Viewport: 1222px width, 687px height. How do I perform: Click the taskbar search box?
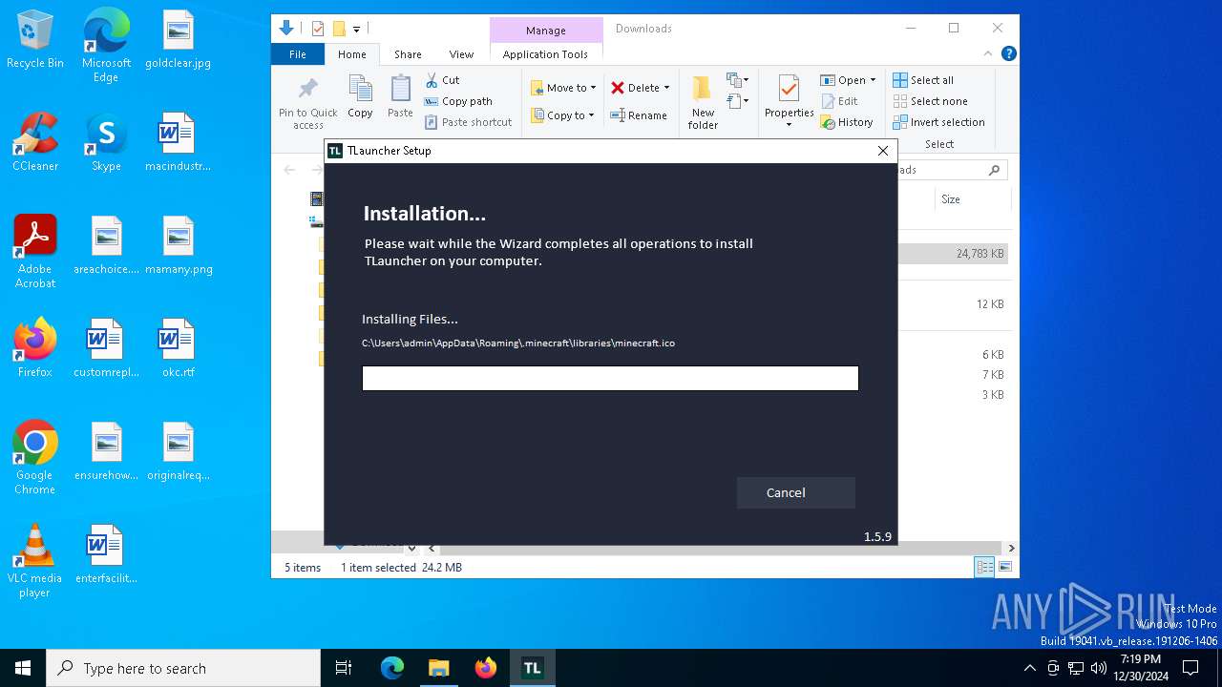pyautogui.click(x=183, y=668)
